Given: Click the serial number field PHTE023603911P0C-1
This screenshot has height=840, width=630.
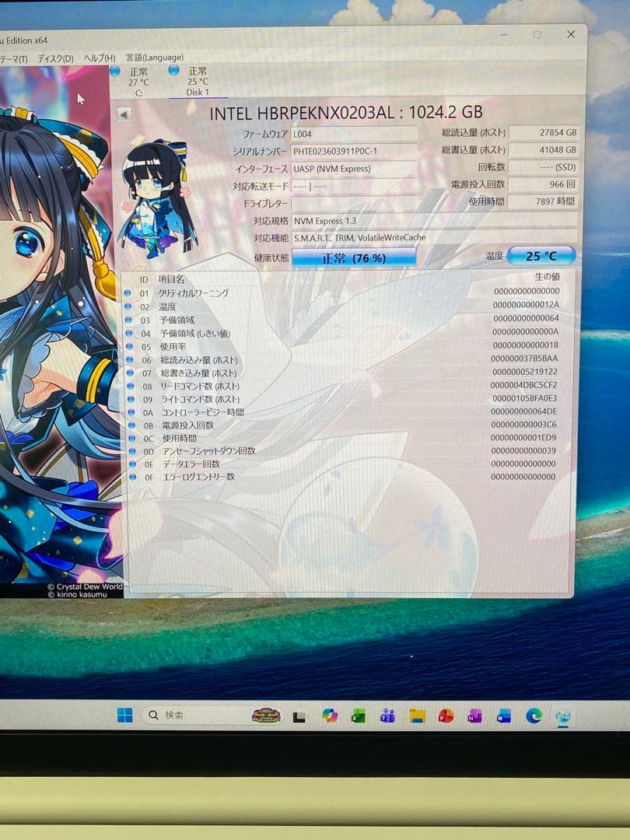Looking at the screenshot, I should [x=354, y=151].
